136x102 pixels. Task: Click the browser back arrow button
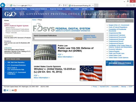point(3,5)
